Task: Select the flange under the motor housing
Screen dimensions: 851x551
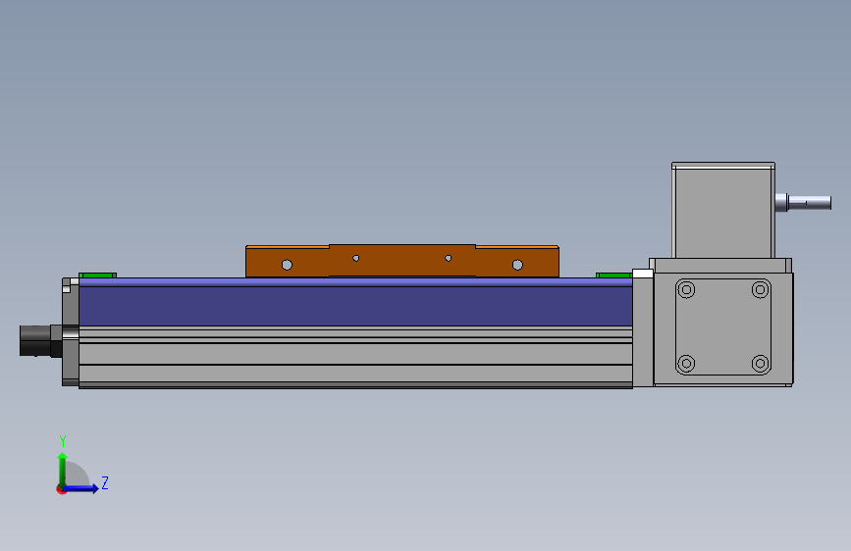Action: point(720,265)
